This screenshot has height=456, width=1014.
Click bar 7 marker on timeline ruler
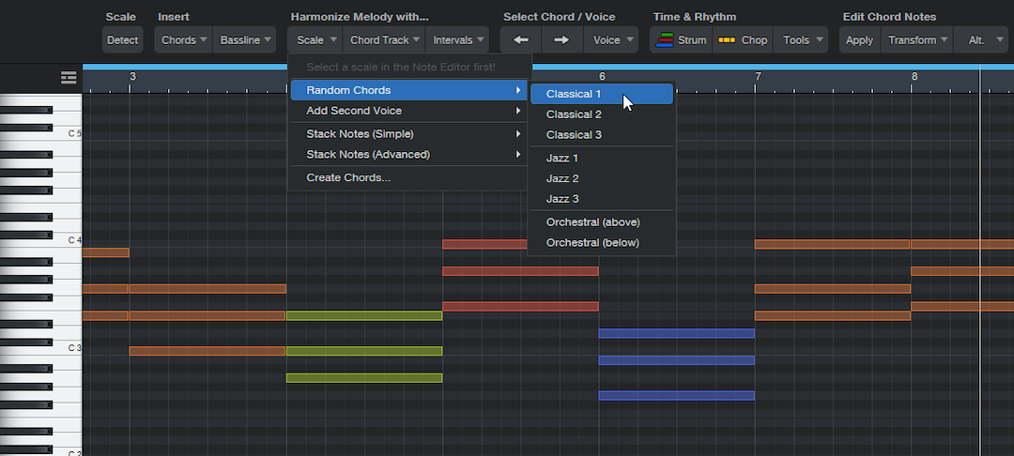pyautogui.click(x=758, y=76)
